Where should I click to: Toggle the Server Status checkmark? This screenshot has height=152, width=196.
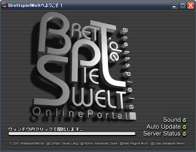click(185, 134)
